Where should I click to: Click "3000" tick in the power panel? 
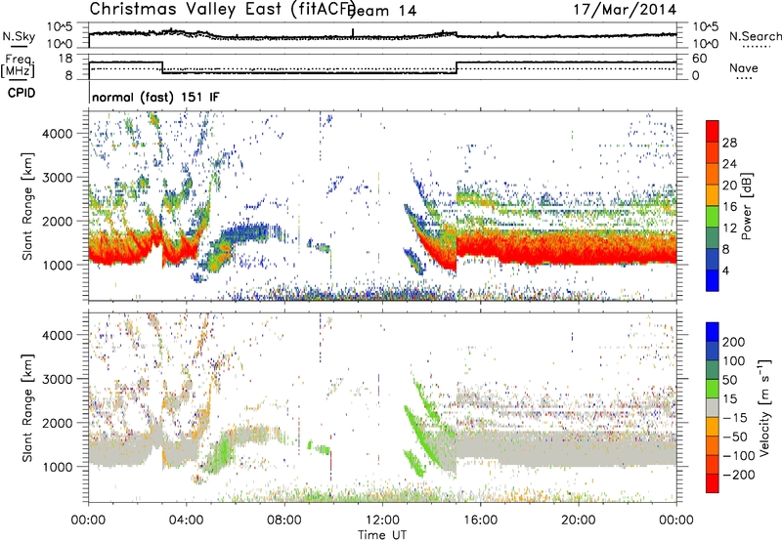(x=58, y=178)
